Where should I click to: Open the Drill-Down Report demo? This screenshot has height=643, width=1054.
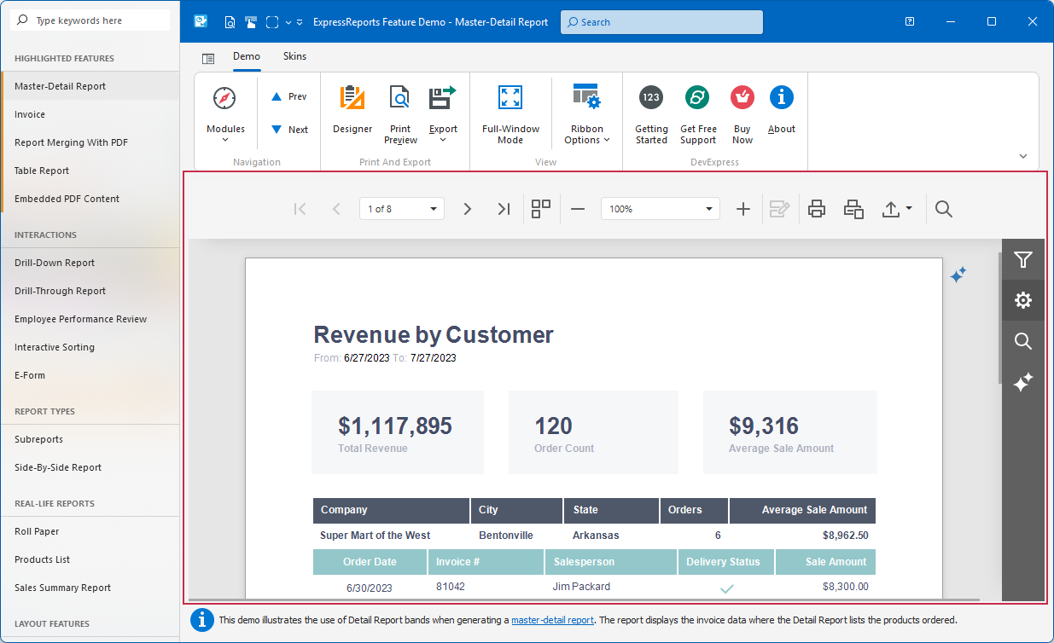coord(90,263)
